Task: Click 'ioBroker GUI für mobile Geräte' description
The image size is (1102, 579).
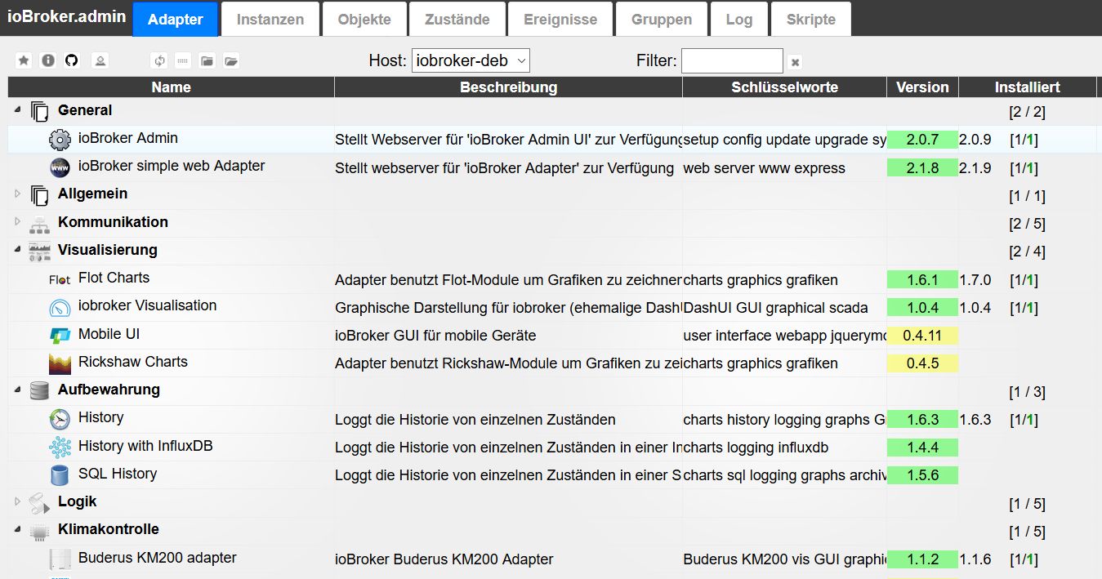Action: (435, 336)
